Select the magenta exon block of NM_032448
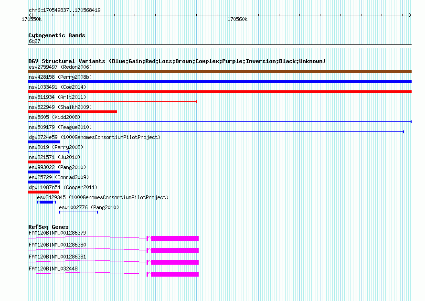Image resolution: width=425 pixels, height=301 pixels. click(x=175, y=274)
